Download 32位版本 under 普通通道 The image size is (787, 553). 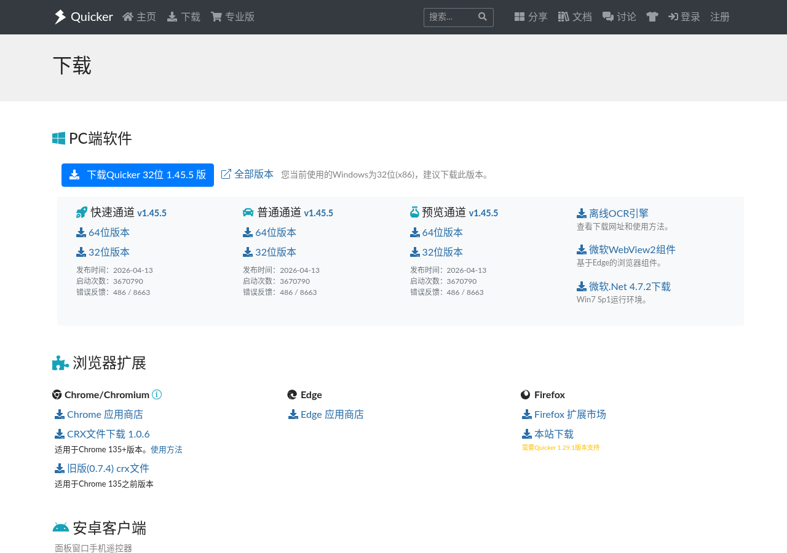point(270,253)
